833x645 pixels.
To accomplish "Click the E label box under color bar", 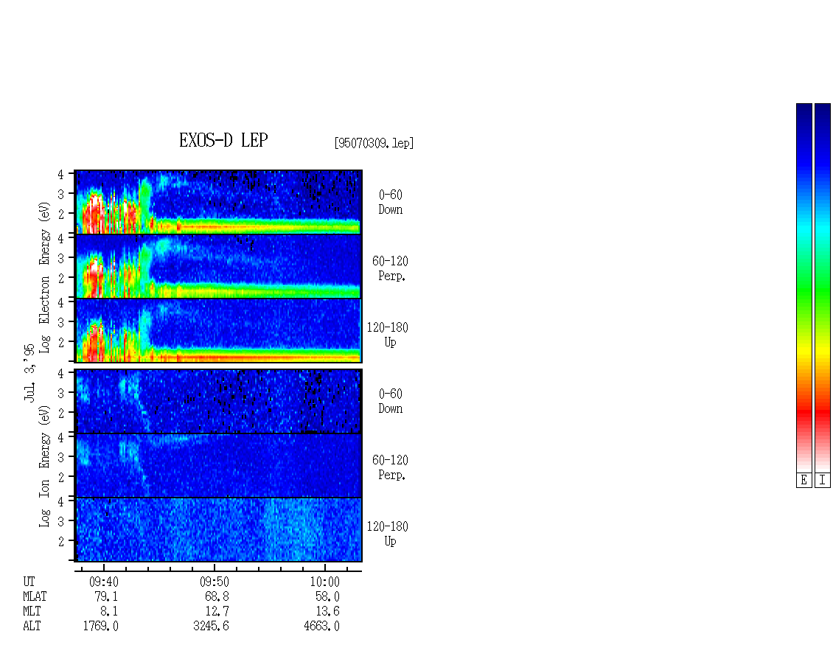I will click(x=804, y=481).
